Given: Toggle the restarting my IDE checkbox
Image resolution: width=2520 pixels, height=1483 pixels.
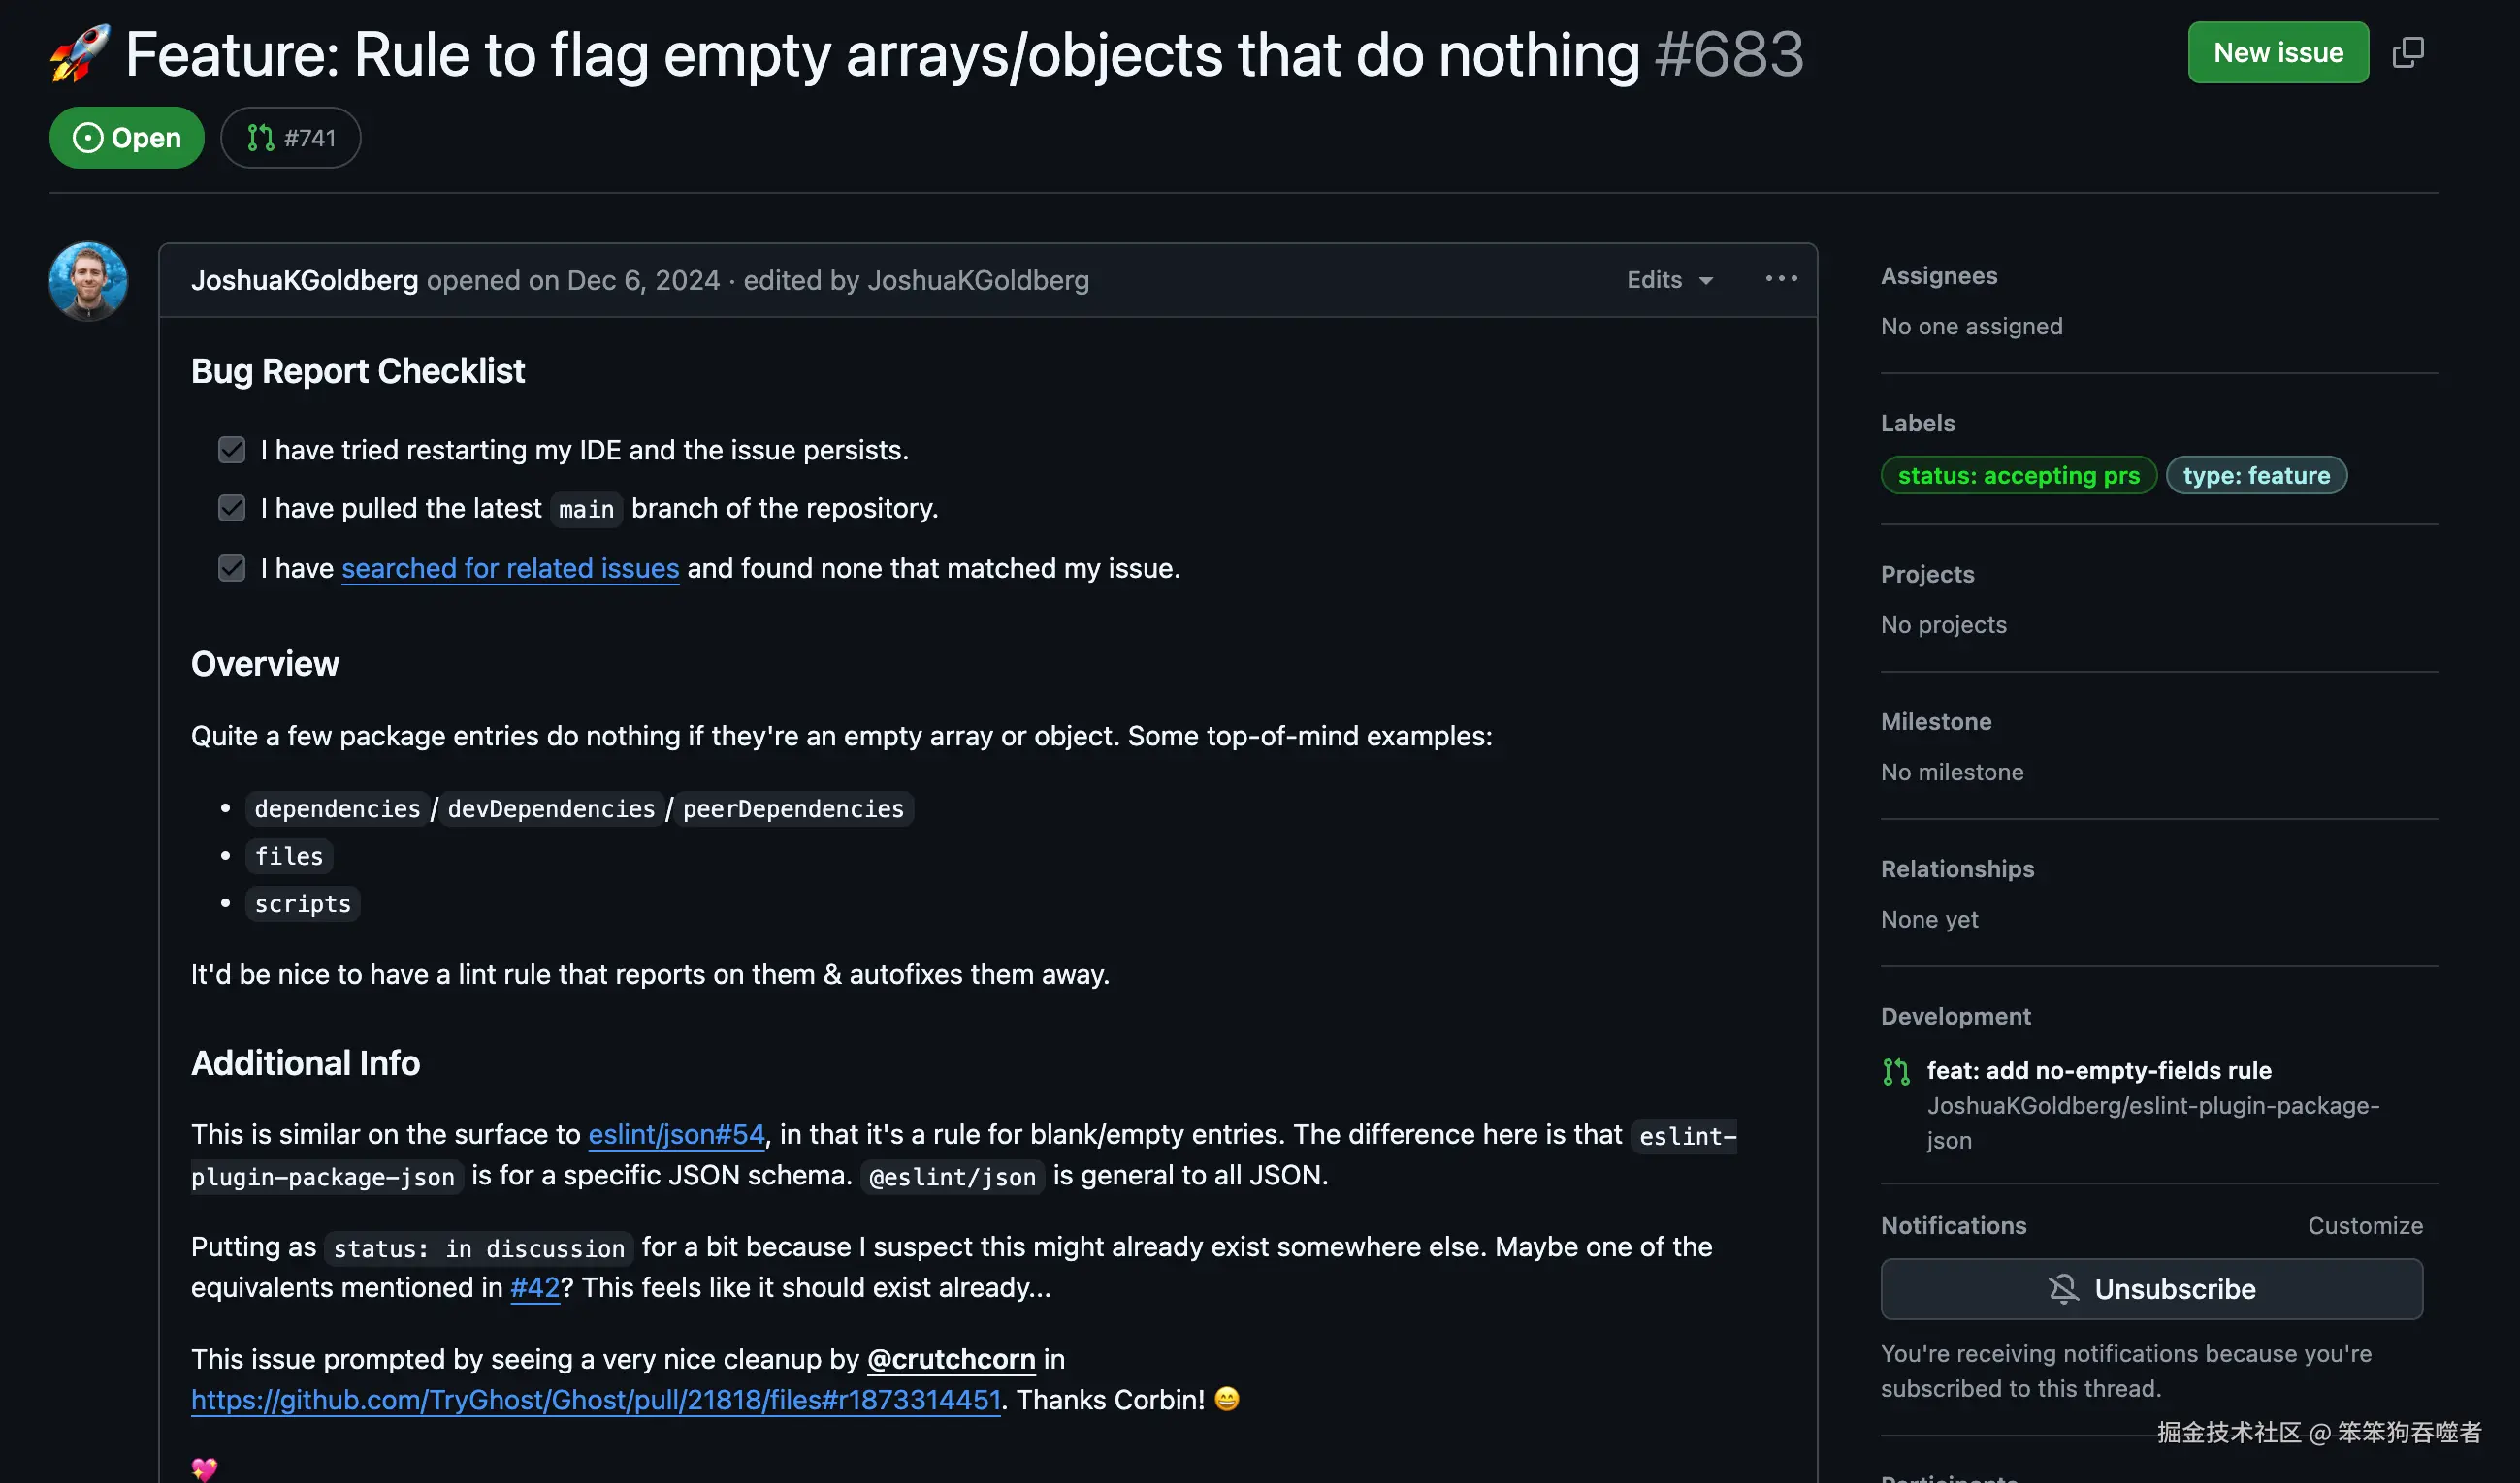Looking at the screenshot, I should 231,450.
